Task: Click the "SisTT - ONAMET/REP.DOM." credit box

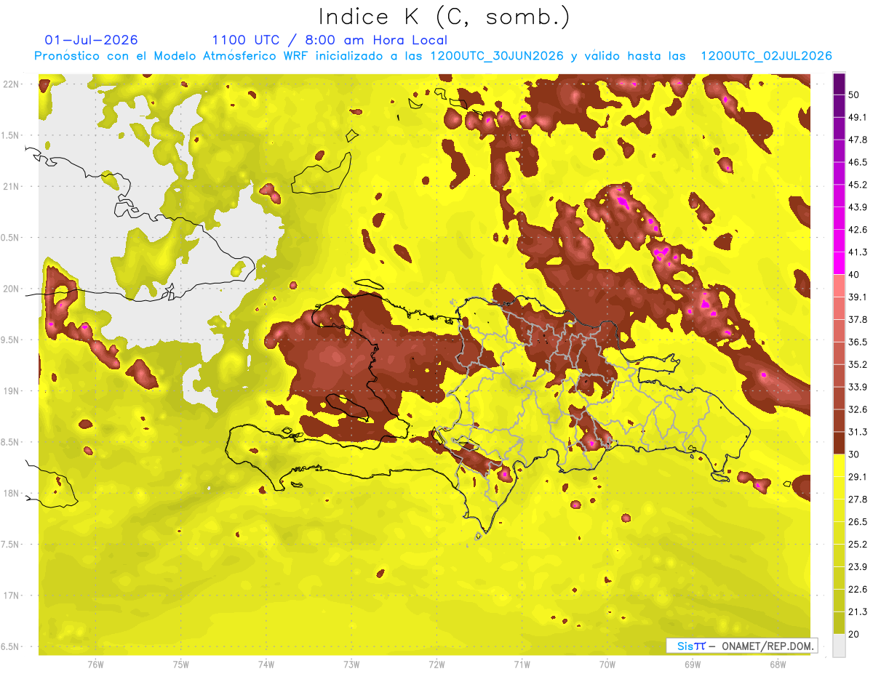Action: click(741, 646)
